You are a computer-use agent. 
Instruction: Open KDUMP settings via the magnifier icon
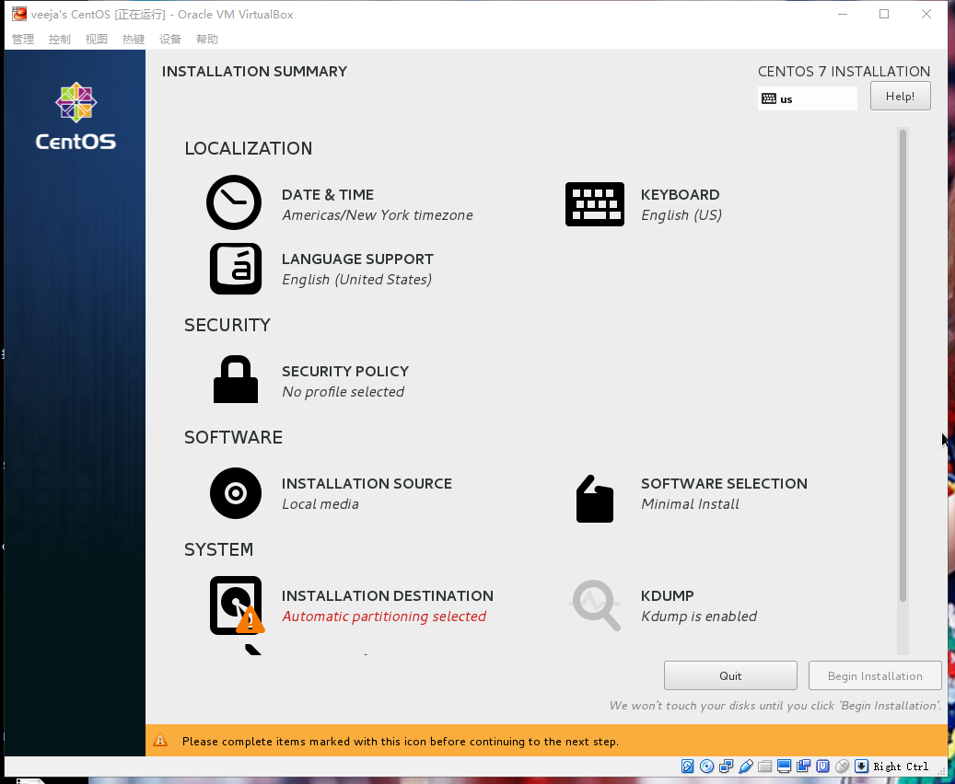point(595,605)
